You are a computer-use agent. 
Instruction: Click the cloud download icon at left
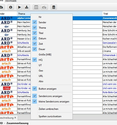pos(2,7)
